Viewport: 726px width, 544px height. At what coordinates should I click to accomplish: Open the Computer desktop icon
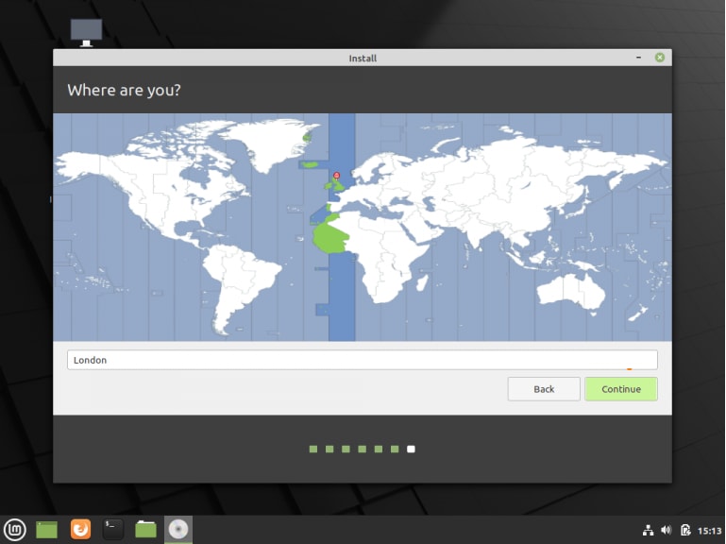coord(86,32)
